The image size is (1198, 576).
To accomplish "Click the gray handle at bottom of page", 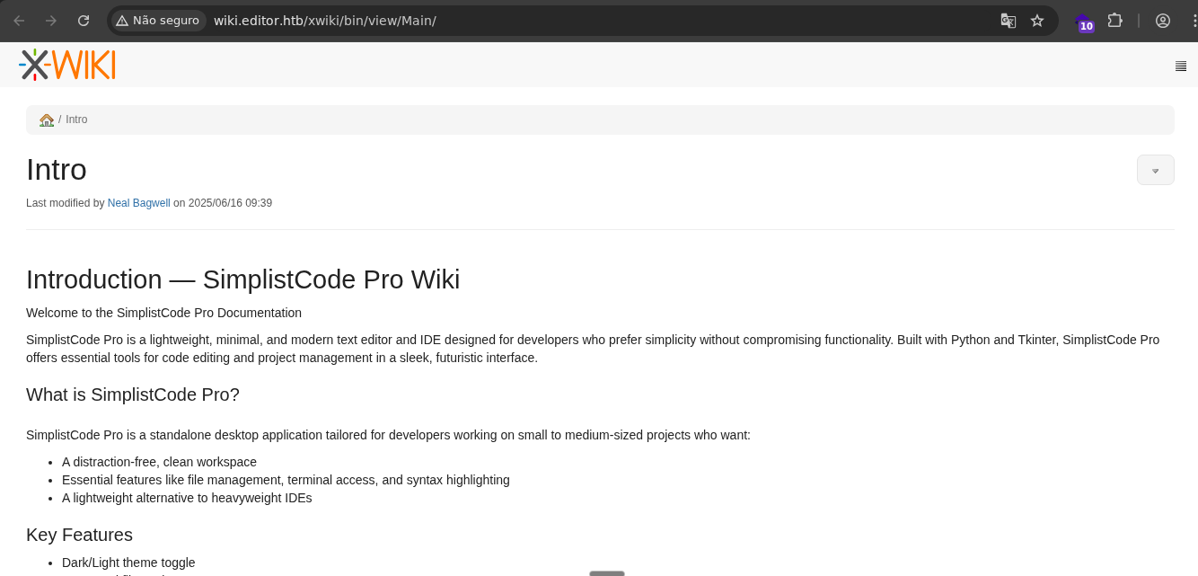I will click(607, 572).
